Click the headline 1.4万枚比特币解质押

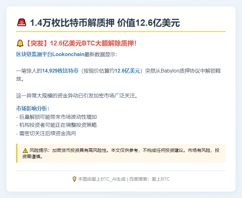tap(72, 23)
